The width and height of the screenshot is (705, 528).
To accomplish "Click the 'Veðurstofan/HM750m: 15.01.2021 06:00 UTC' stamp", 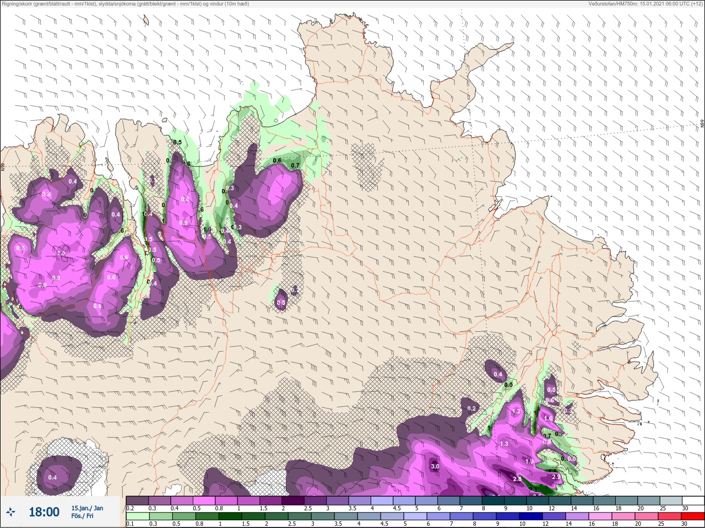I will pos(646,4).
